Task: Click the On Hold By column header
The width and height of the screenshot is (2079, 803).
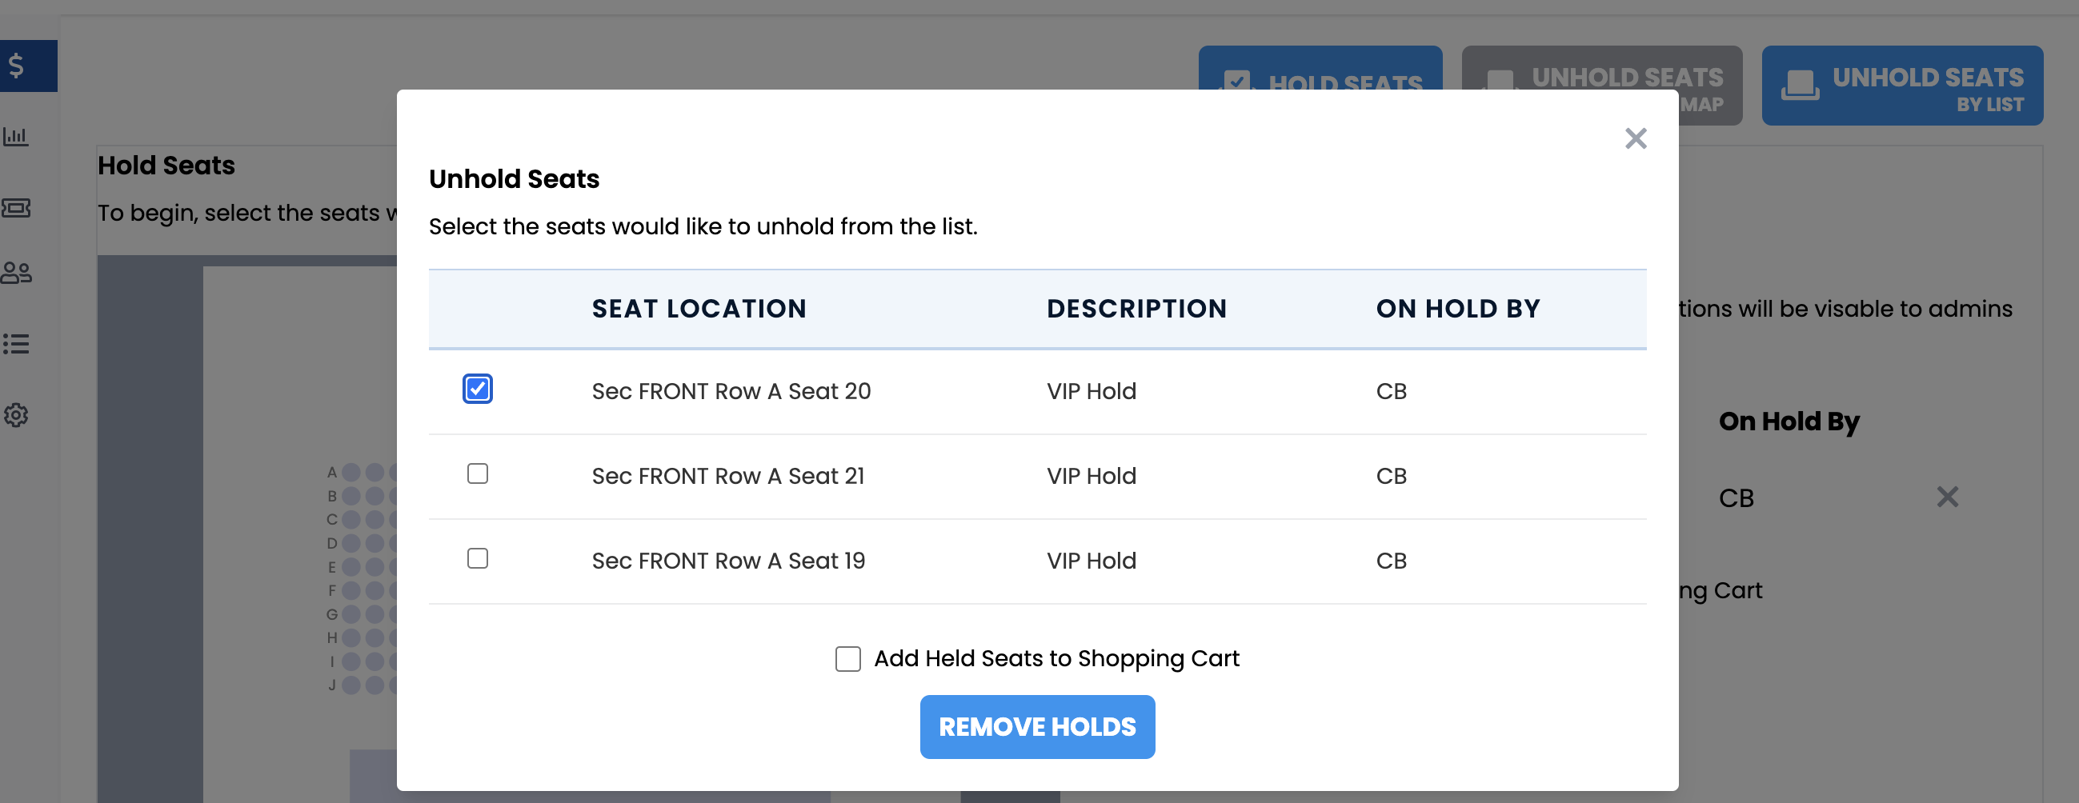Action: pos(1457,308)
